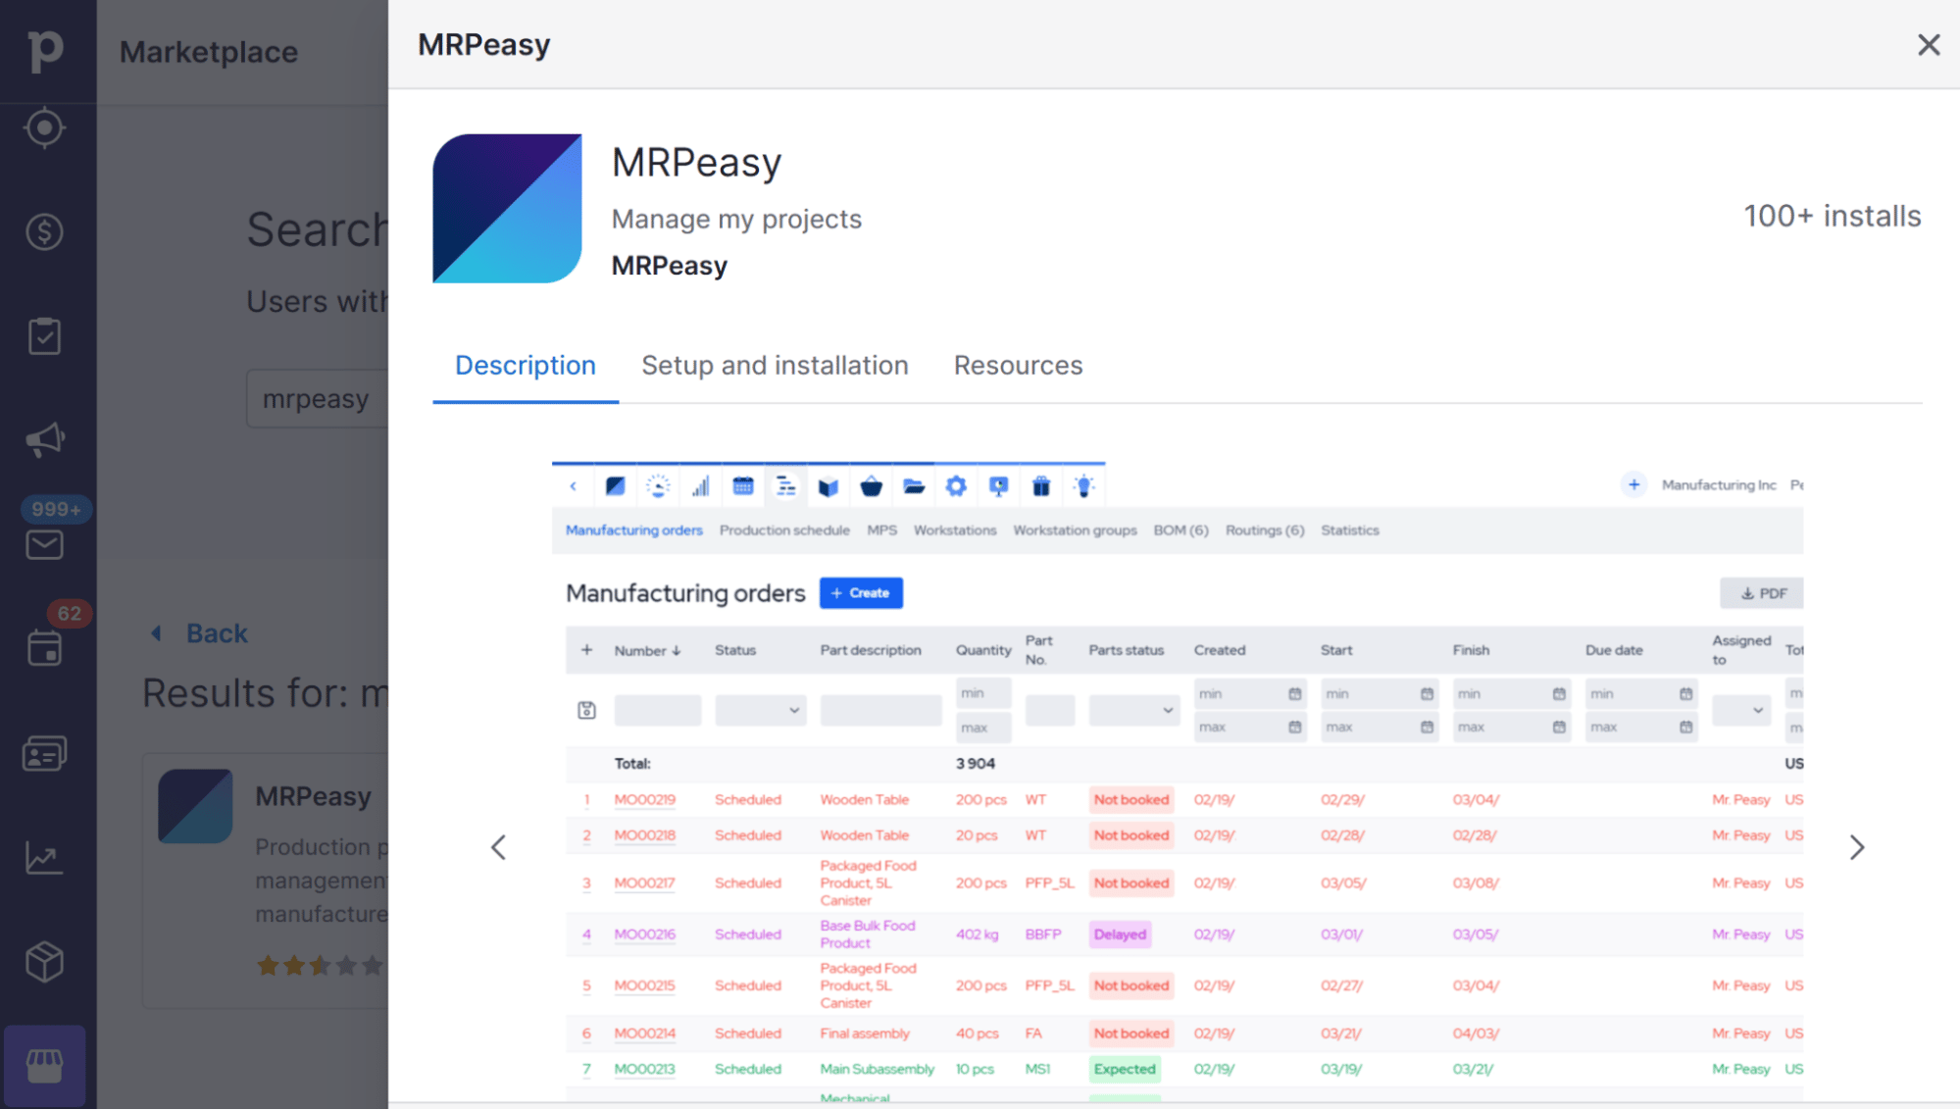Open mail inbox with 999+ badge
The height and width of the screenshot is (1110, 1960).
(x=45, y=544)
